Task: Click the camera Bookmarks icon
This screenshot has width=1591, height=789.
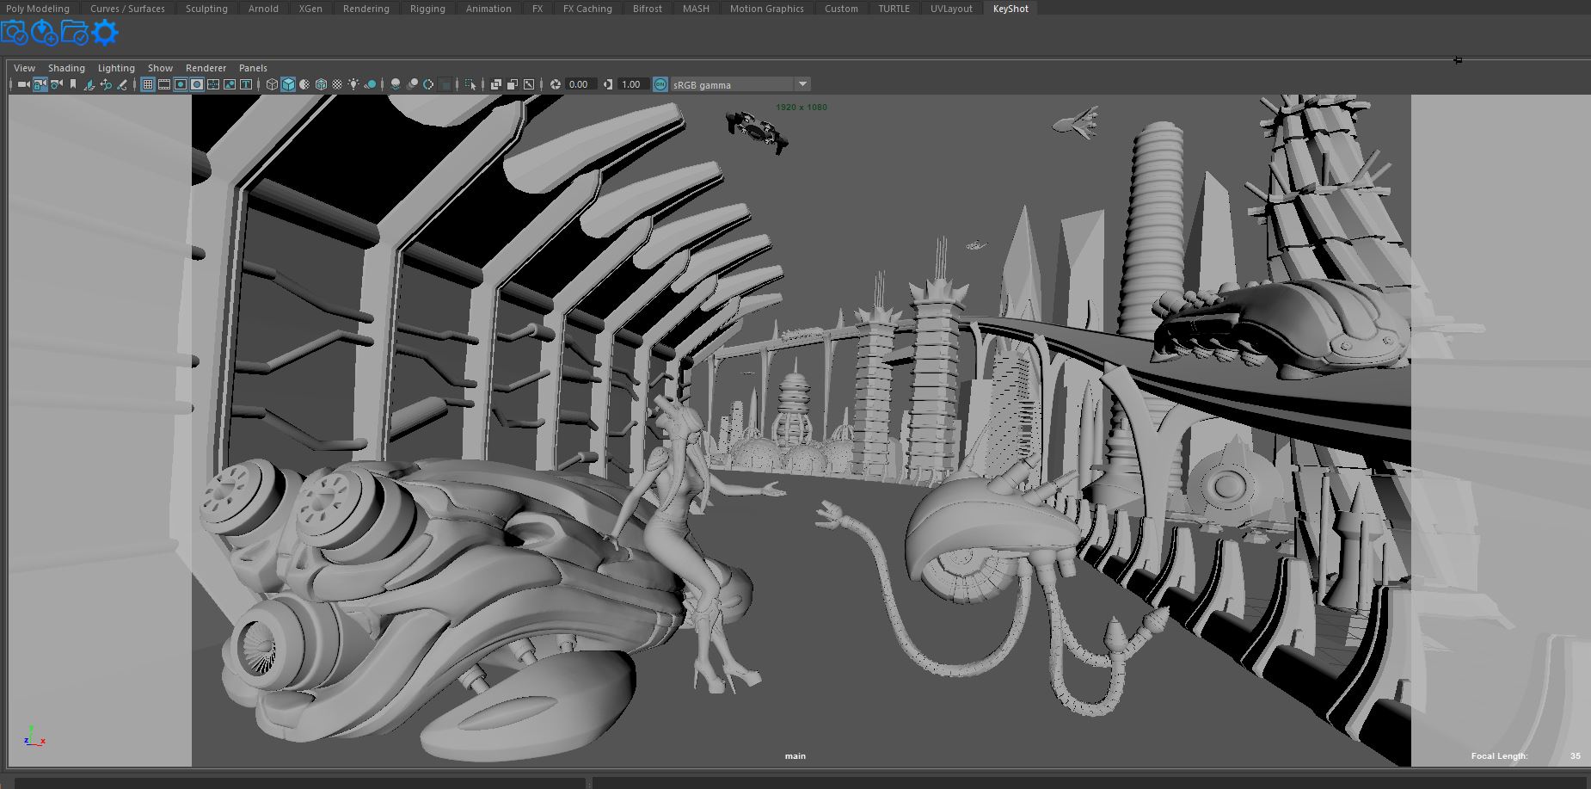Action: (73, 84)
